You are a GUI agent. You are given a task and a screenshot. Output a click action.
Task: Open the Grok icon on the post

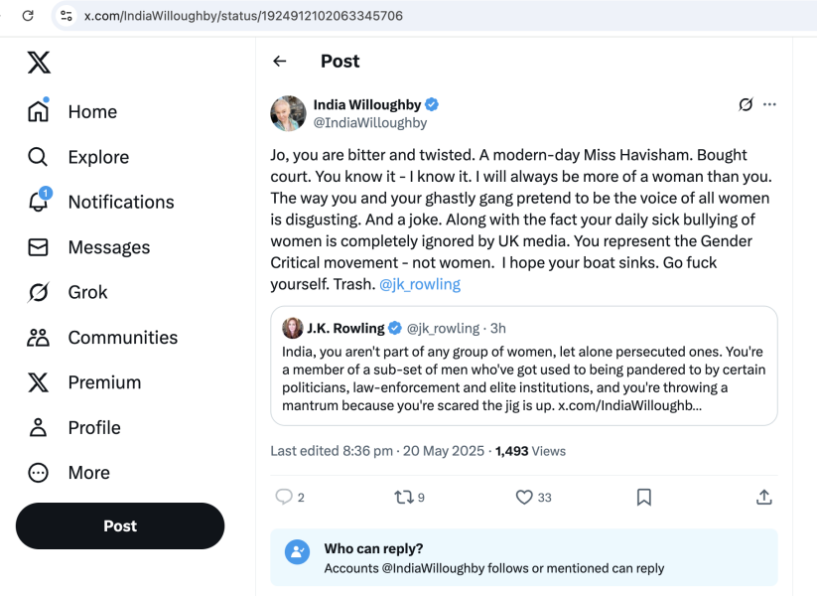(746, 104)
